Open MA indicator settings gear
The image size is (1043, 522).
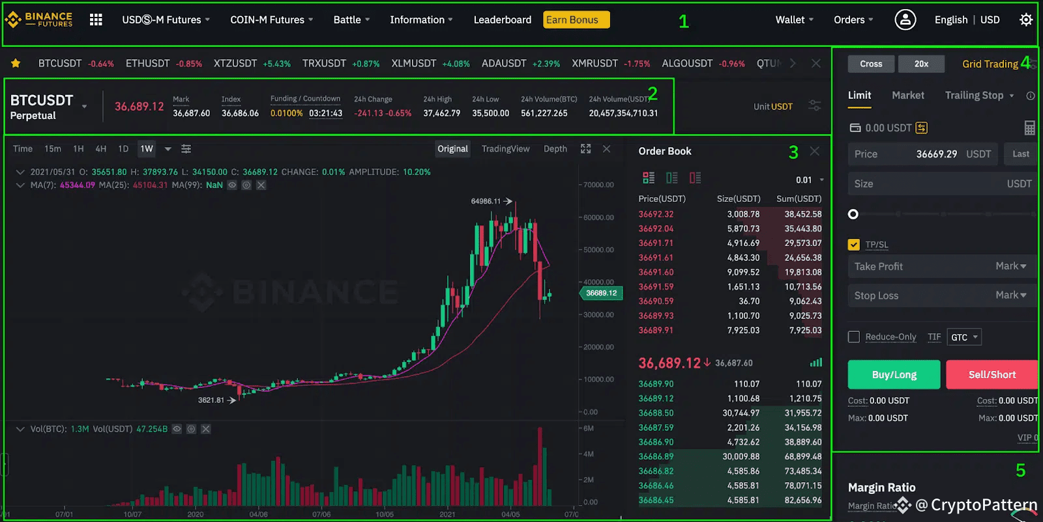tap(246, 185)
